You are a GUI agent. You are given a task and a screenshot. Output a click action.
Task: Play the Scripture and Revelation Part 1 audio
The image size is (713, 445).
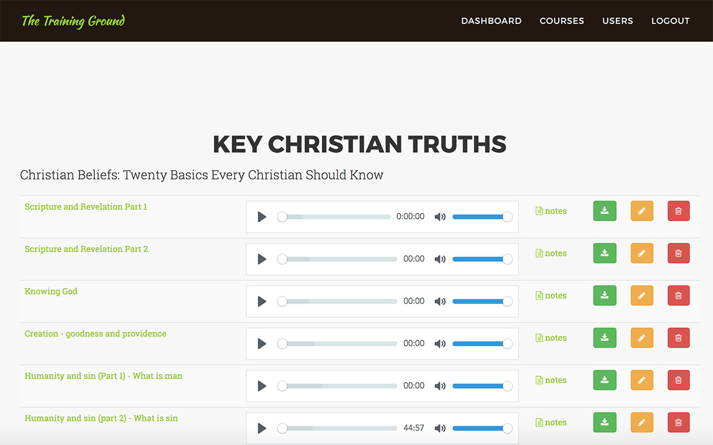(262, 217)
